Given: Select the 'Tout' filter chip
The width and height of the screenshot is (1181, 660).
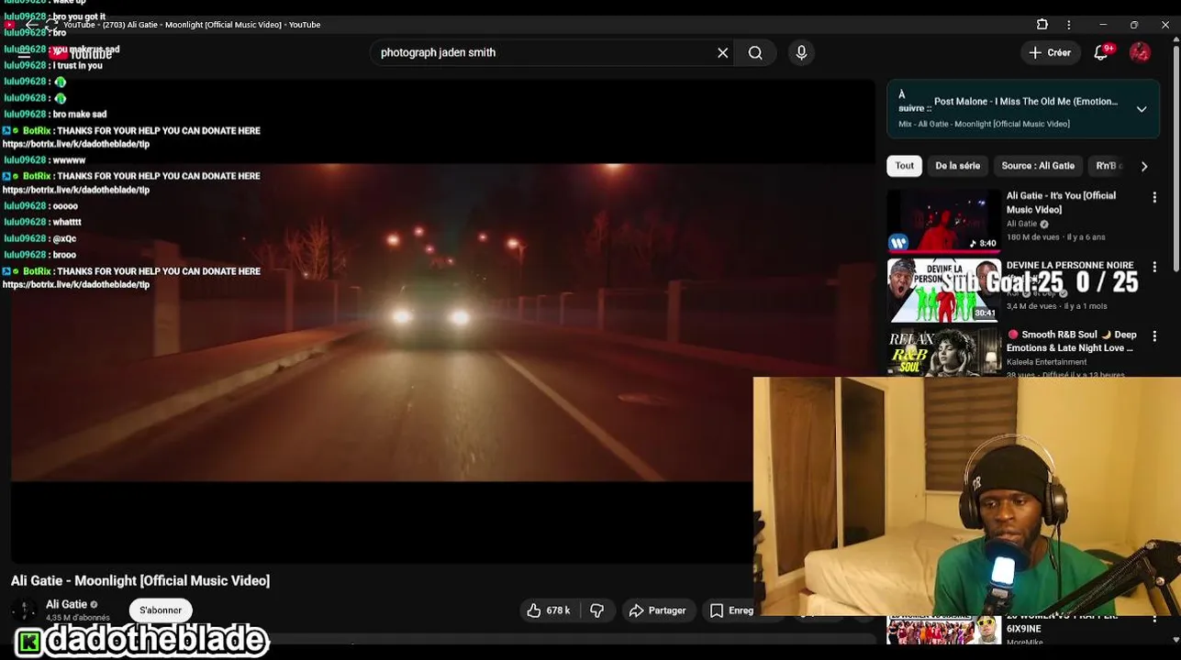Looking at the screenshot, I should coord(904,166).
